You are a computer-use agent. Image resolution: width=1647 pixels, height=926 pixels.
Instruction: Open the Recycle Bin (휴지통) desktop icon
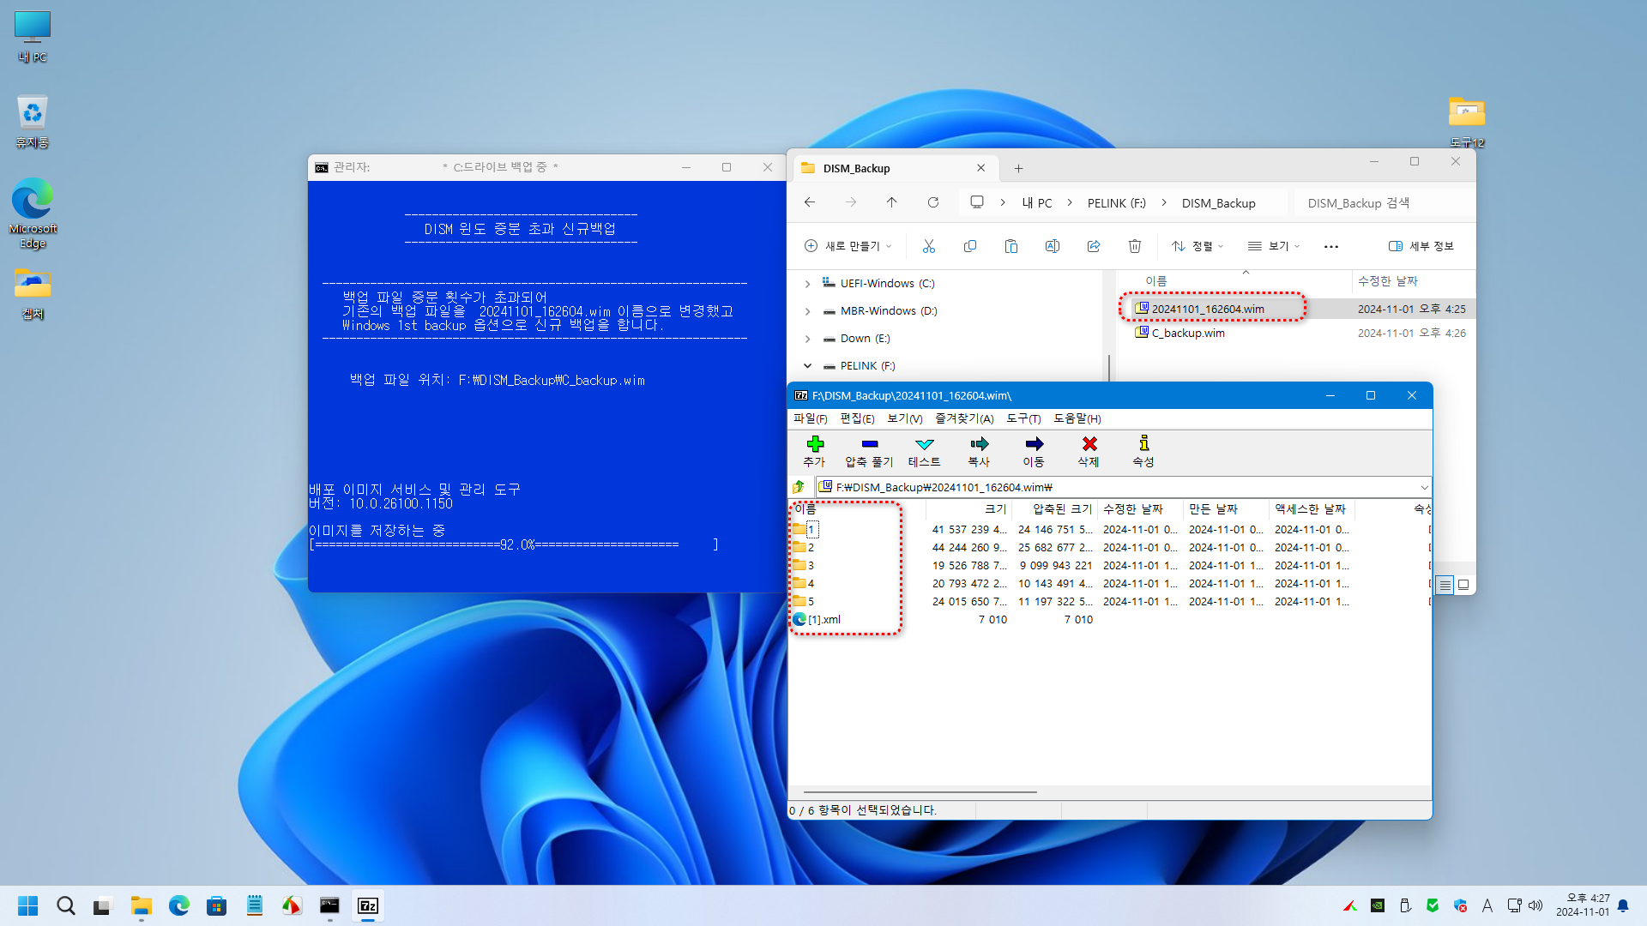point(33,121)
